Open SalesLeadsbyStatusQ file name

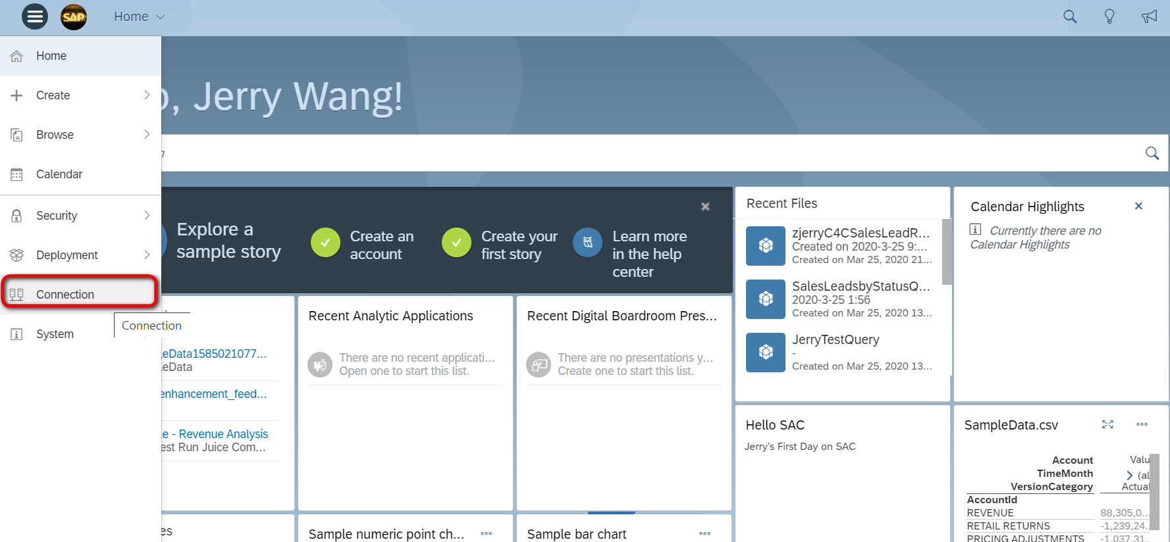click(861, 286)
